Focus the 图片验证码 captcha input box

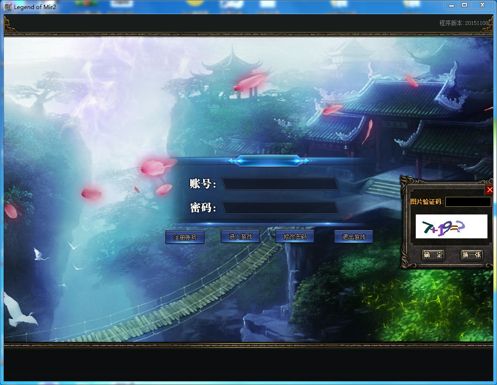[x=468, y=202]
